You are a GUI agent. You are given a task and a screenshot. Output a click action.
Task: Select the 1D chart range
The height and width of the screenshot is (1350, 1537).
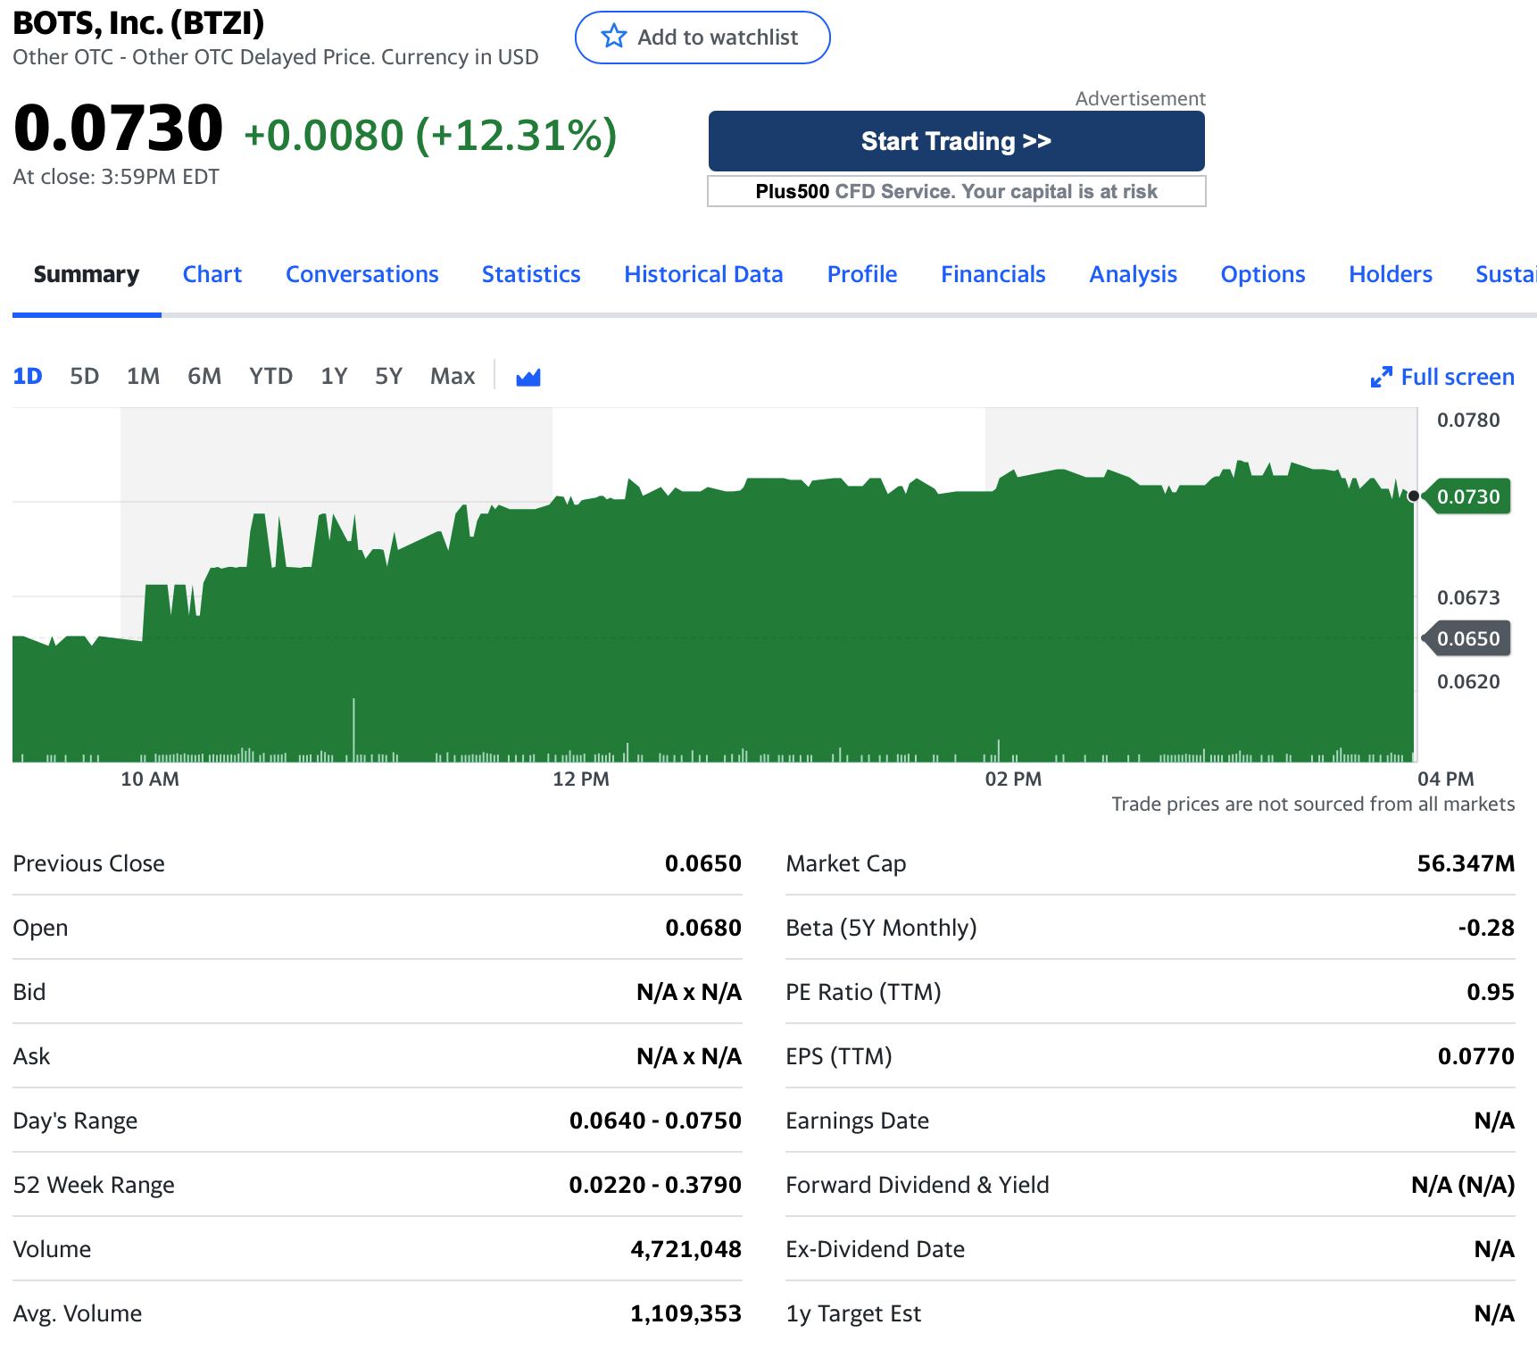[x=28, y=376]
